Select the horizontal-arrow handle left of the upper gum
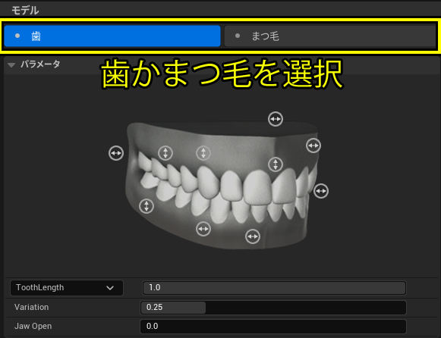 point(116,153)
